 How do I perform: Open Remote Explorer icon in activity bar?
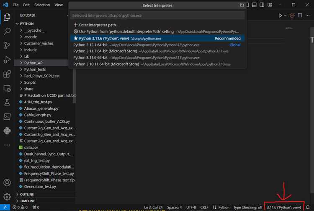coord(7,88)
